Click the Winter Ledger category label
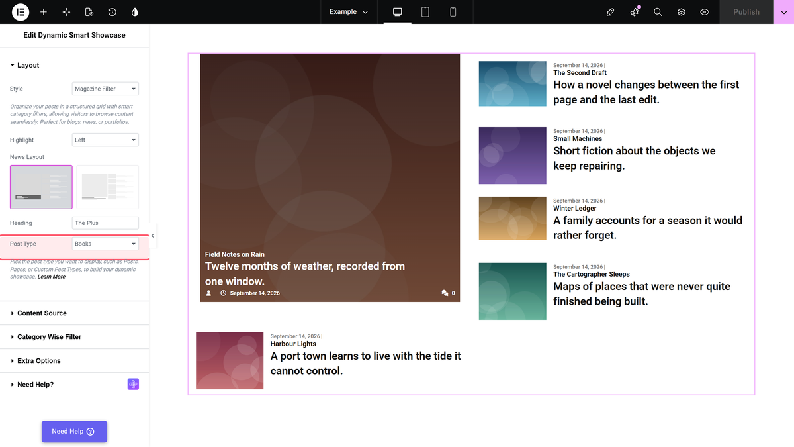Screen dimensions: 794x447 click(x=575, y=208)
